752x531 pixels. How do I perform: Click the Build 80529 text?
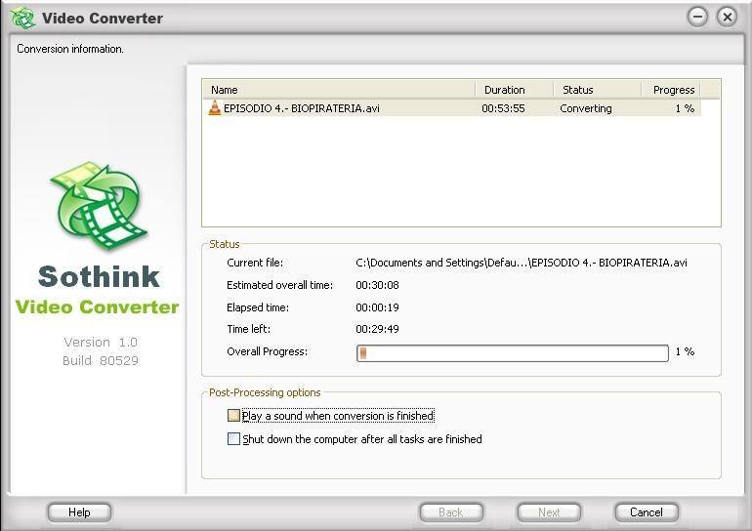[101, 360]
